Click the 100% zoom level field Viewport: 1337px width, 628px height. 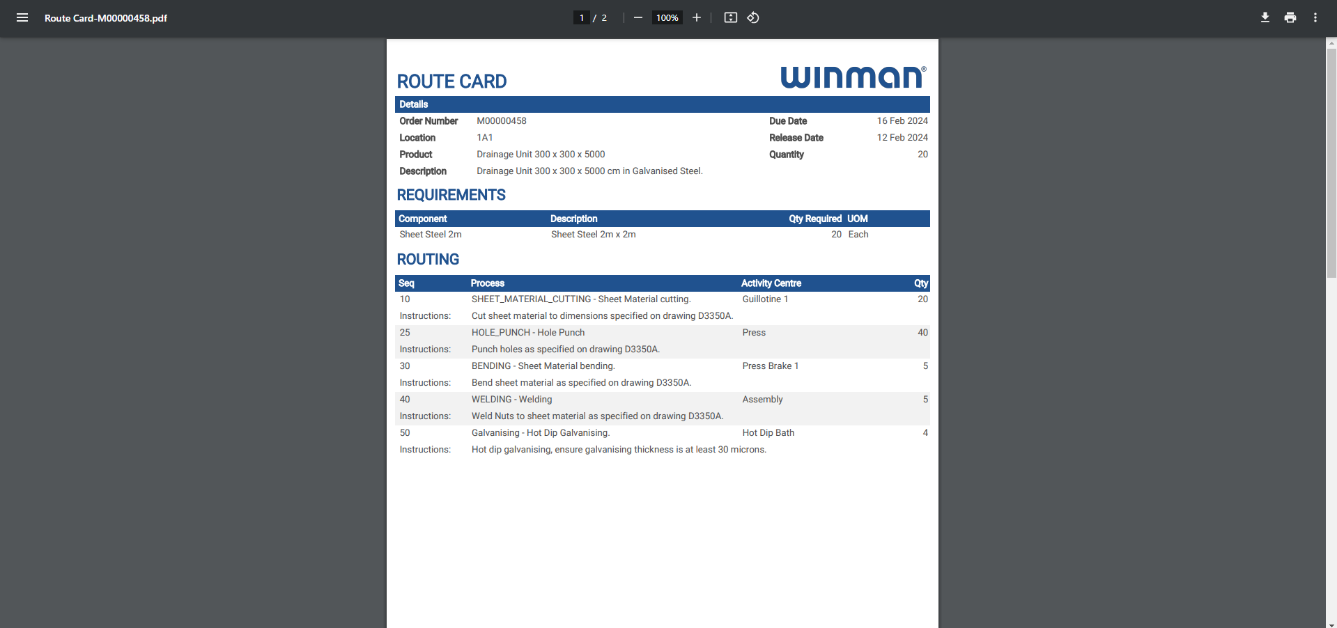[x=666, y=17]
